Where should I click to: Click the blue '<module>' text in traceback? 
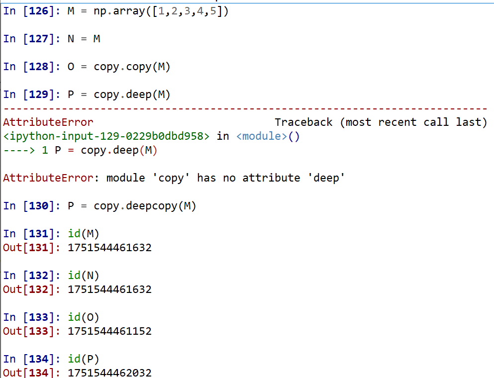(x=262, y=136)
